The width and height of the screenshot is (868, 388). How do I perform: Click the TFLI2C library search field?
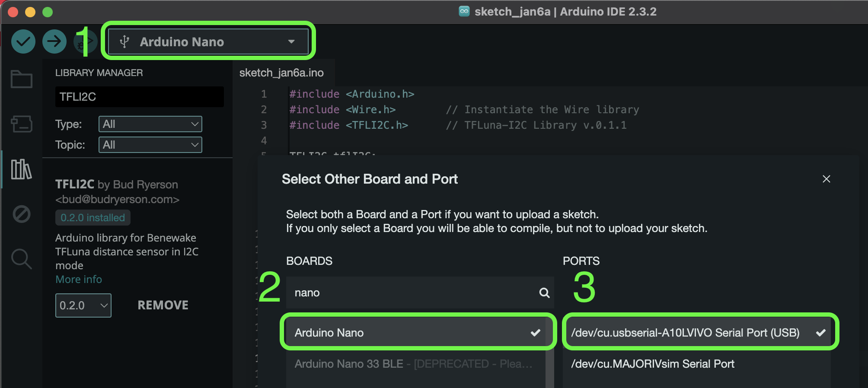click(x=139, y=97)
